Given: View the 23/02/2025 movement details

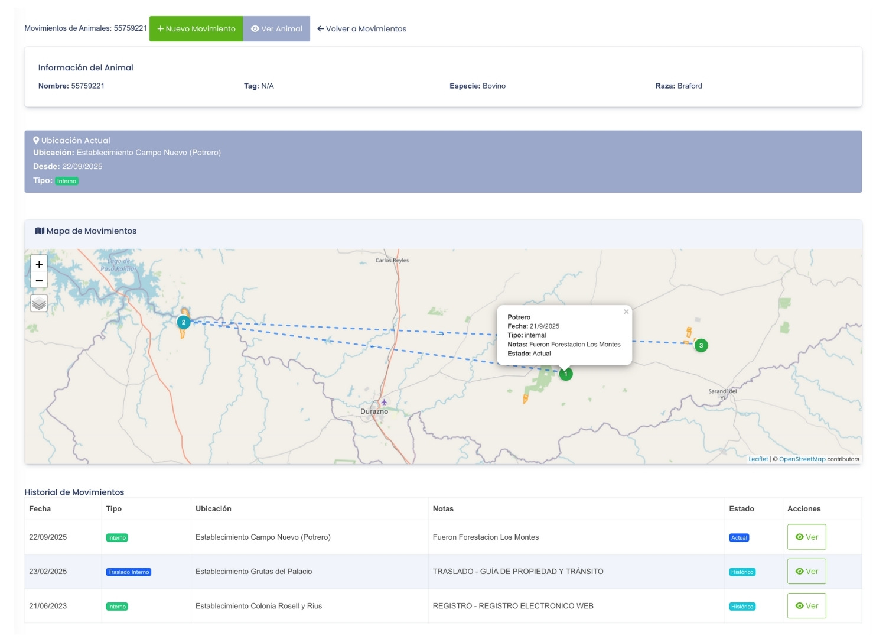Looking at the screenshot, I should (806, 572).
